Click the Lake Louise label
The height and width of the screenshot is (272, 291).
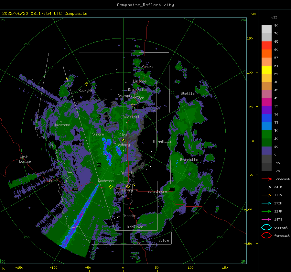tap(25, 159)
